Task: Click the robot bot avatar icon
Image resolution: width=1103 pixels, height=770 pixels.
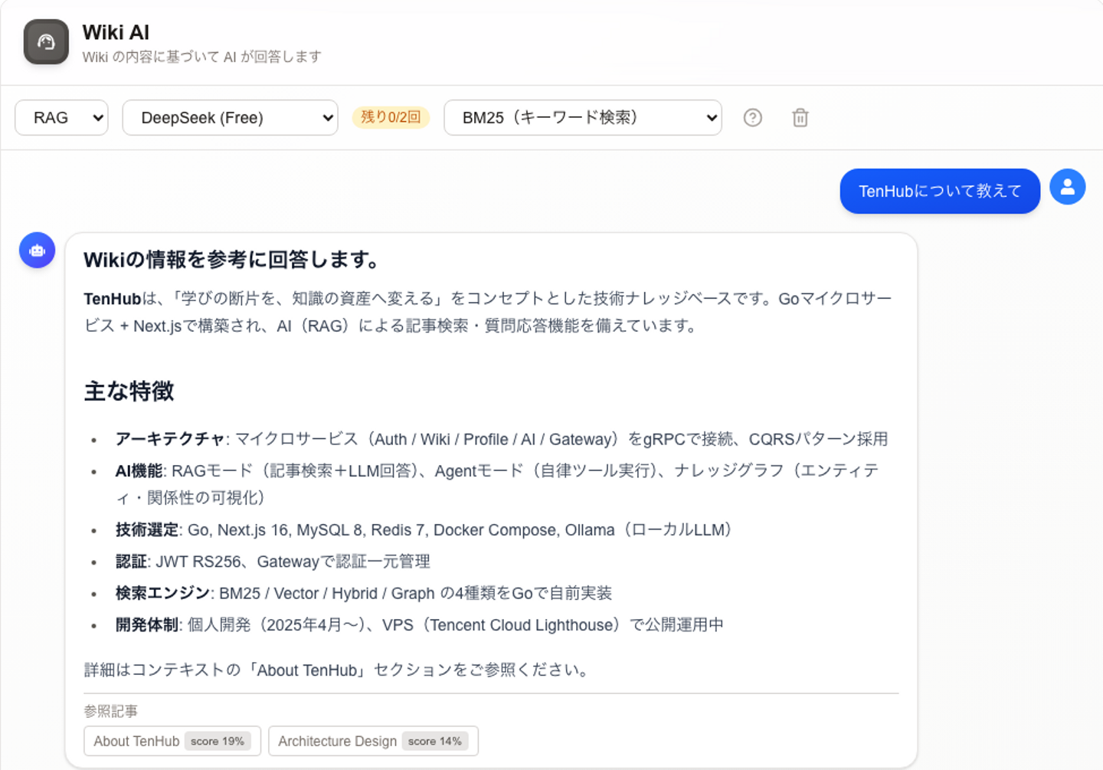Action: (x=37, y=251)
